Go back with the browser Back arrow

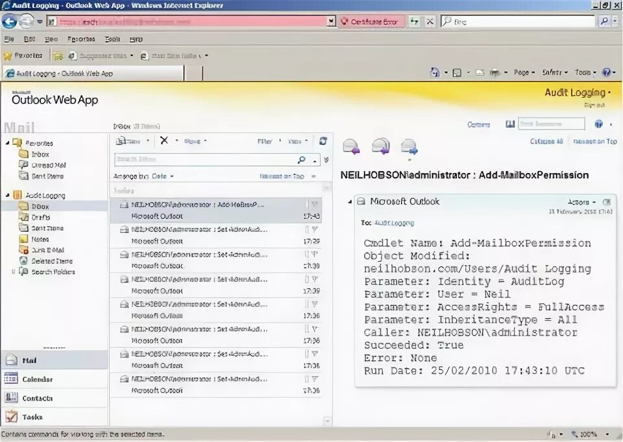coord(10,21)
